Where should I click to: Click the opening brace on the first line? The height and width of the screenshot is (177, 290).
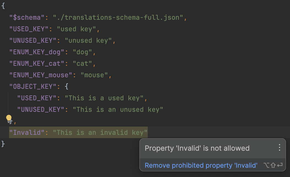3,6
